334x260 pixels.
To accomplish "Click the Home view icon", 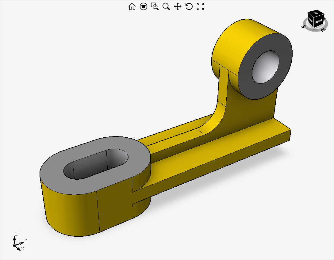I will 132,6.
